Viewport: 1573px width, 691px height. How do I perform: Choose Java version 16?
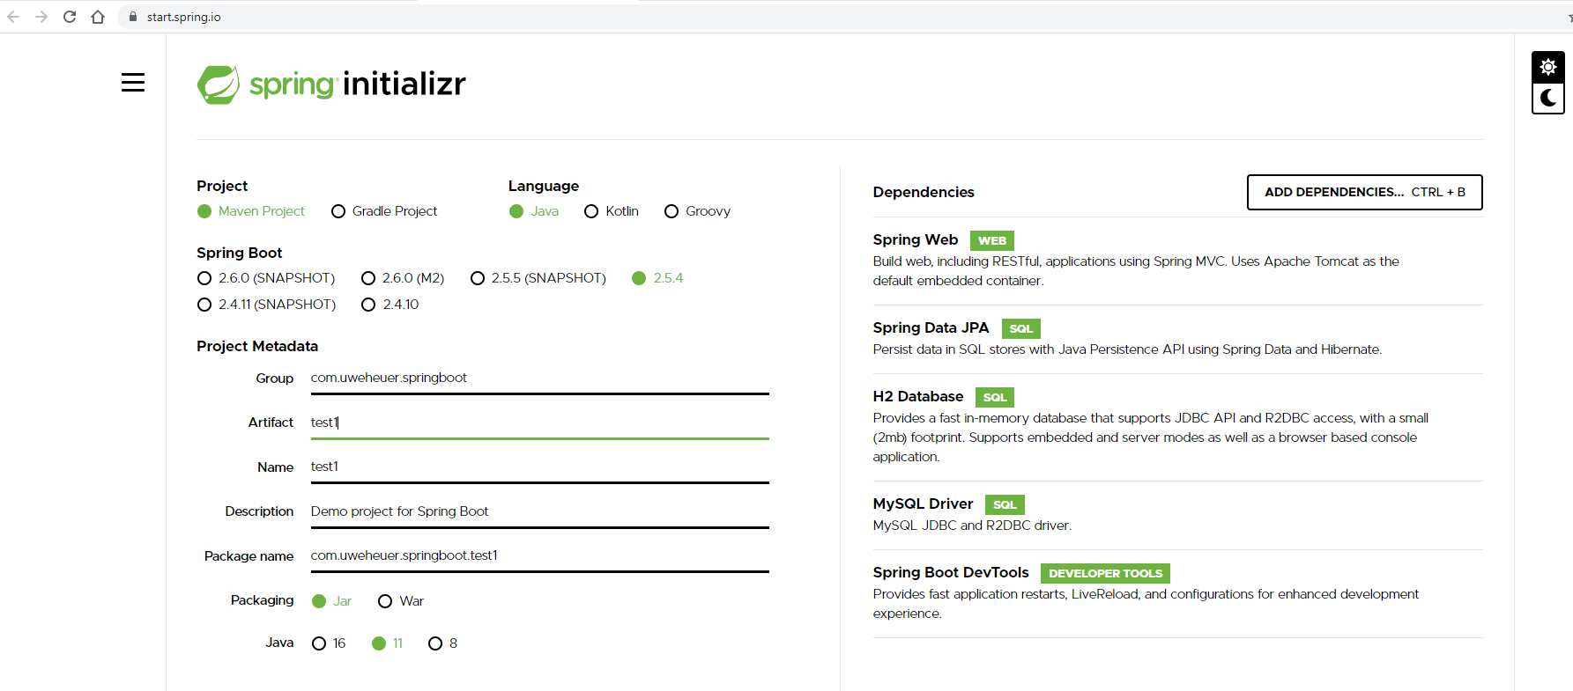point(319,643)
